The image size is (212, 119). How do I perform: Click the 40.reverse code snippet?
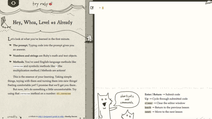coord(63,93)
